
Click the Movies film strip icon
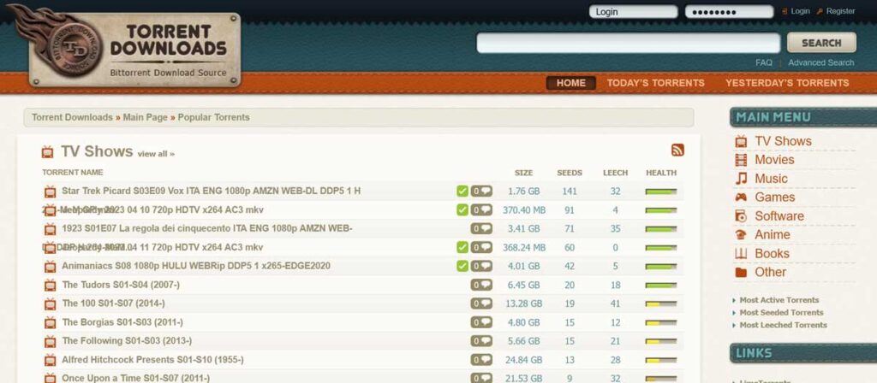[741, 160]
